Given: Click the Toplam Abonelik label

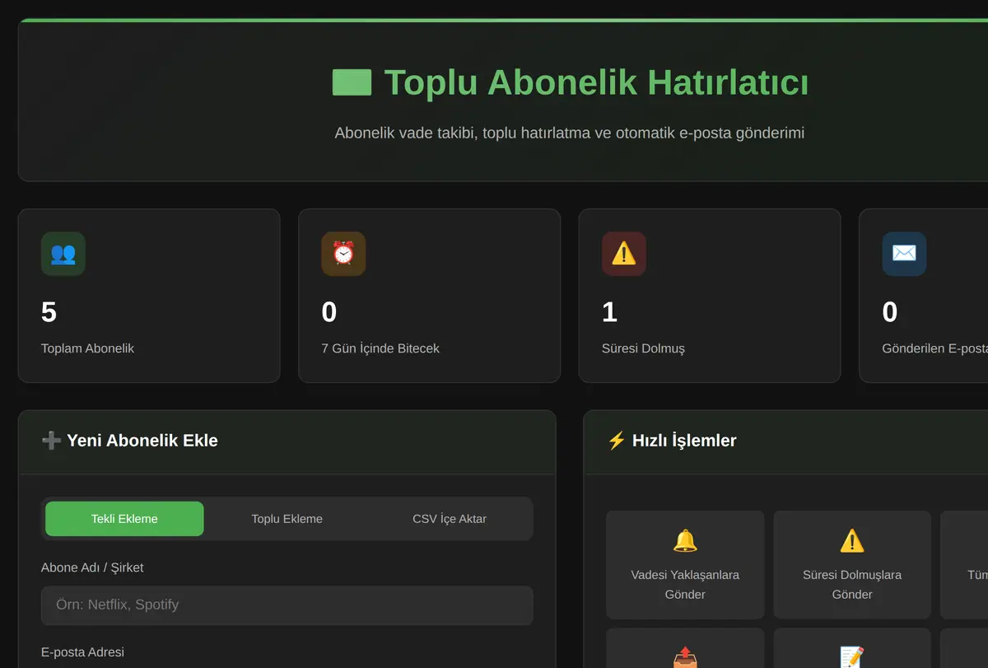Looking at the screenshot, I should tap(87, 348).
